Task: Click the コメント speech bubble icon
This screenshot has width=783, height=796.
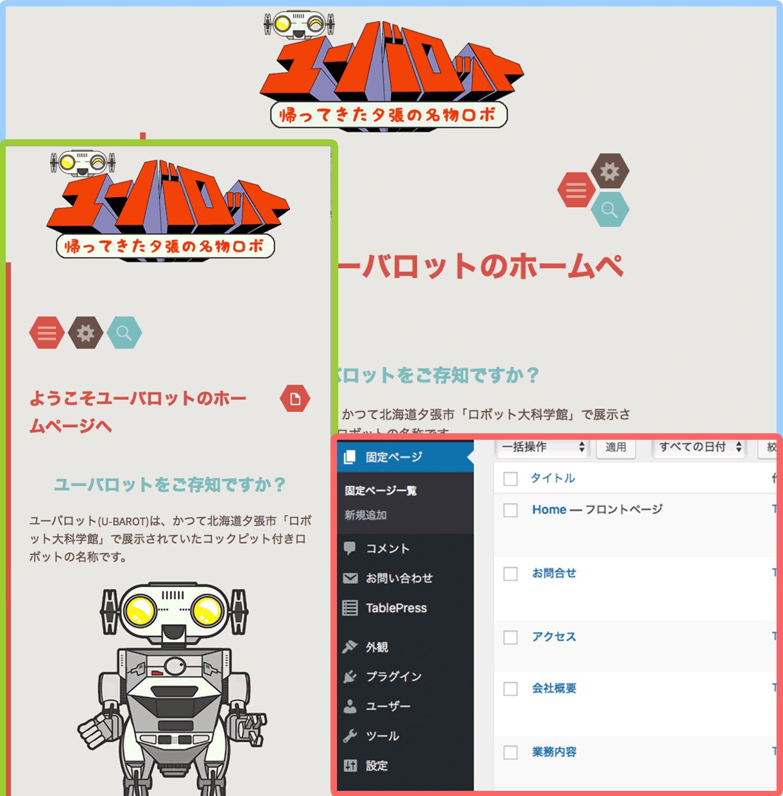Action: (x=350, y=548)
